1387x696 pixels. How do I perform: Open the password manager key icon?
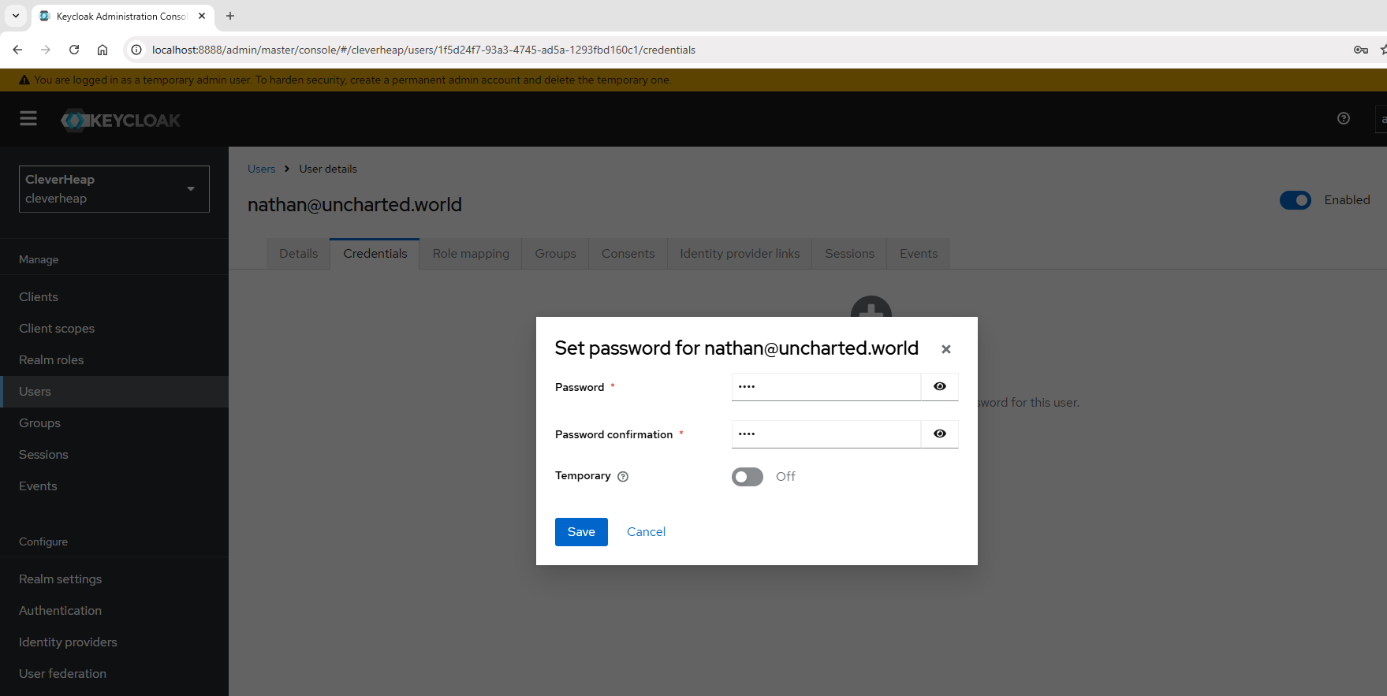point(1361,50)
